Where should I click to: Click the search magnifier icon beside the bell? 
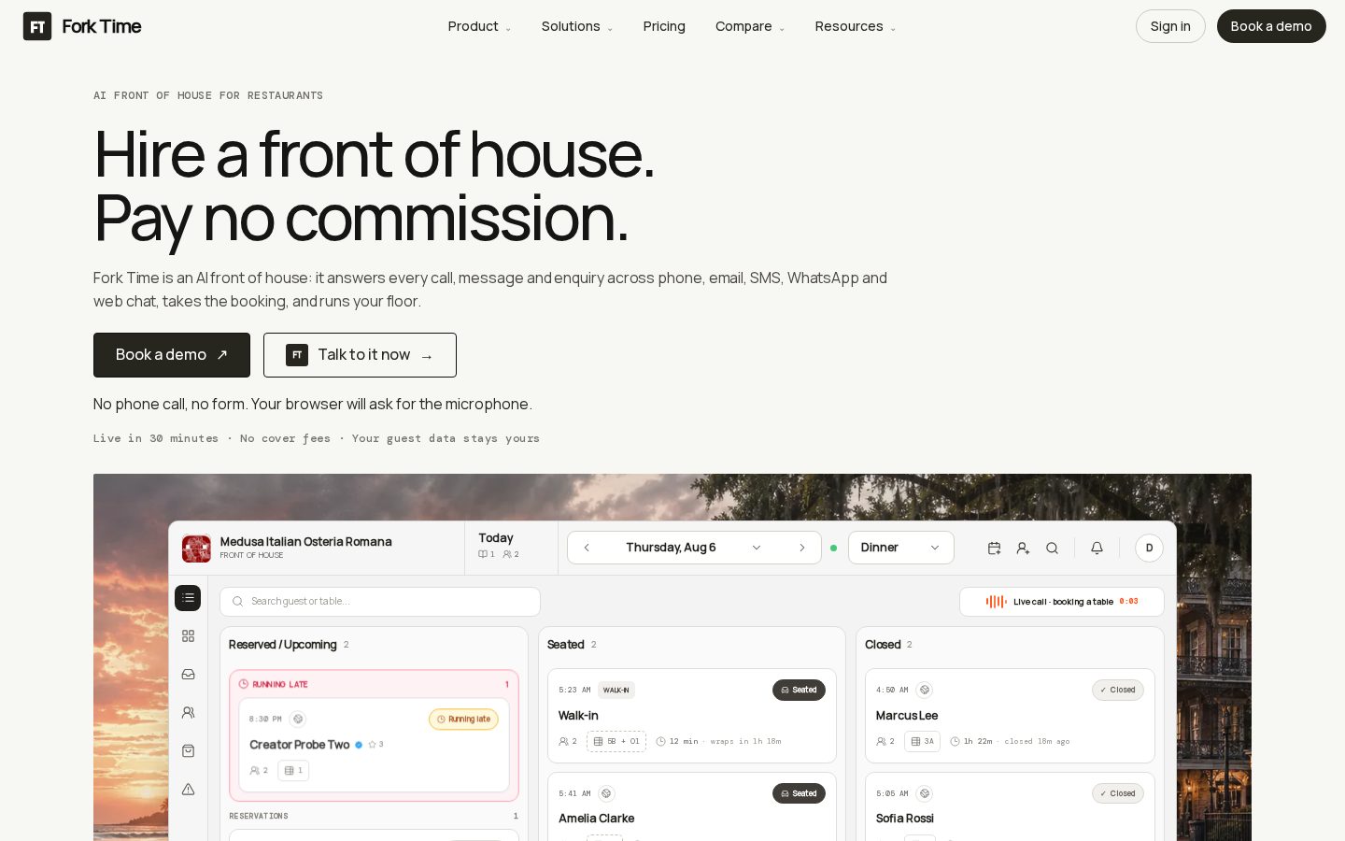point(1052,549)
